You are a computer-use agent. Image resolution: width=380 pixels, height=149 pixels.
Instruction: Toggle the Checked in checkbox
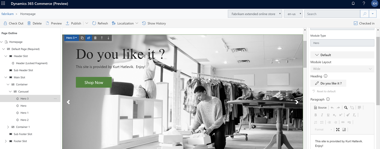coord(355,23)
